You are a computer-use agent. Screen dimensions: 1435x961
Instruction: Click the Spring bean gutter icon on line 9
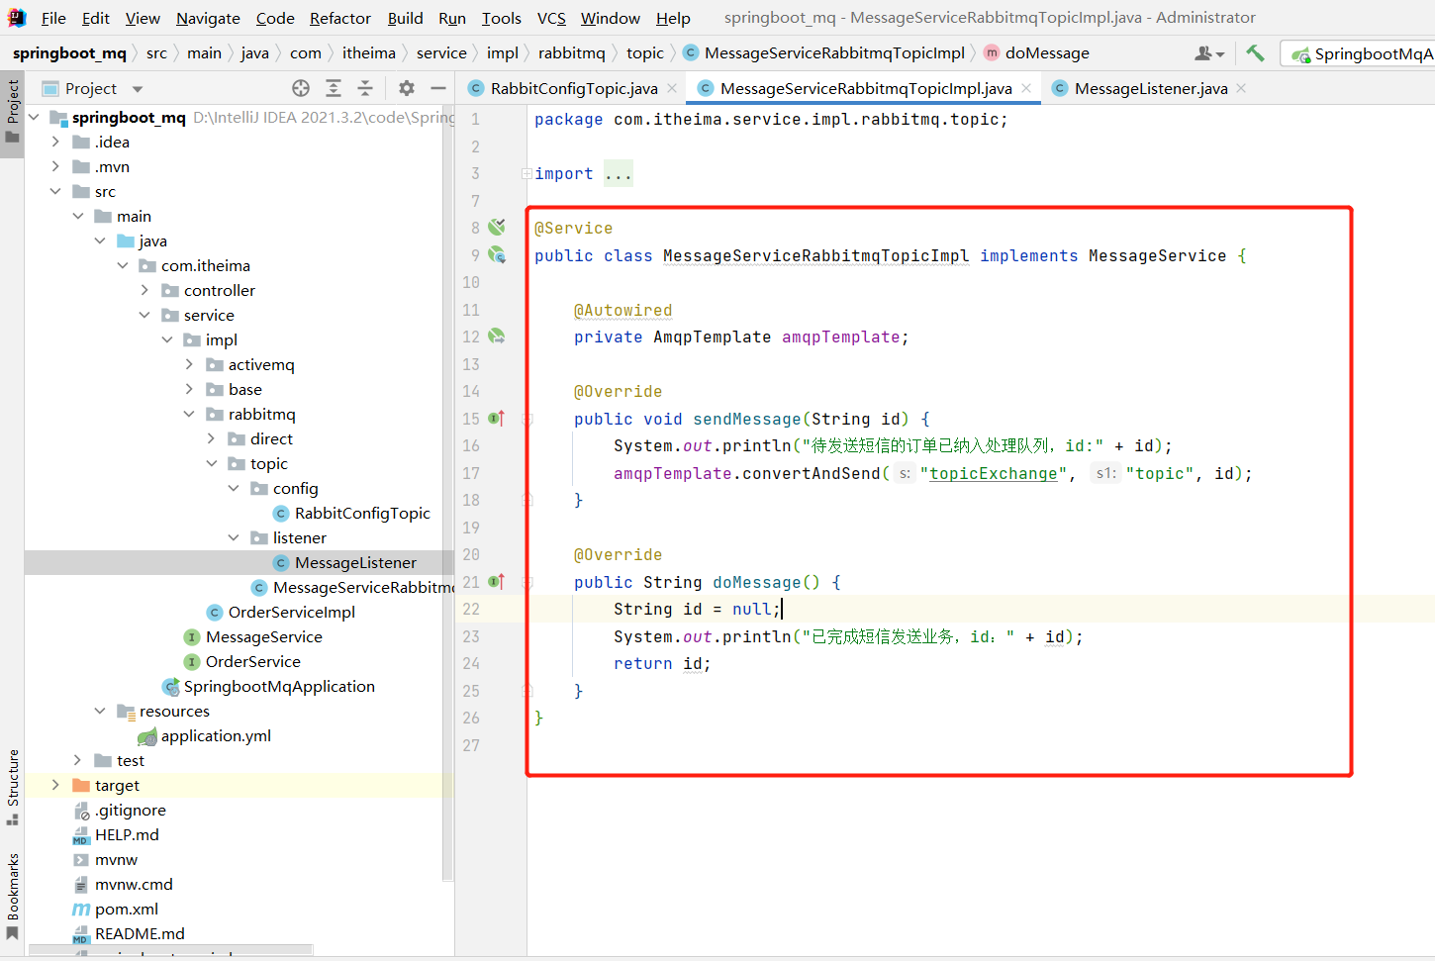(497, 254)
